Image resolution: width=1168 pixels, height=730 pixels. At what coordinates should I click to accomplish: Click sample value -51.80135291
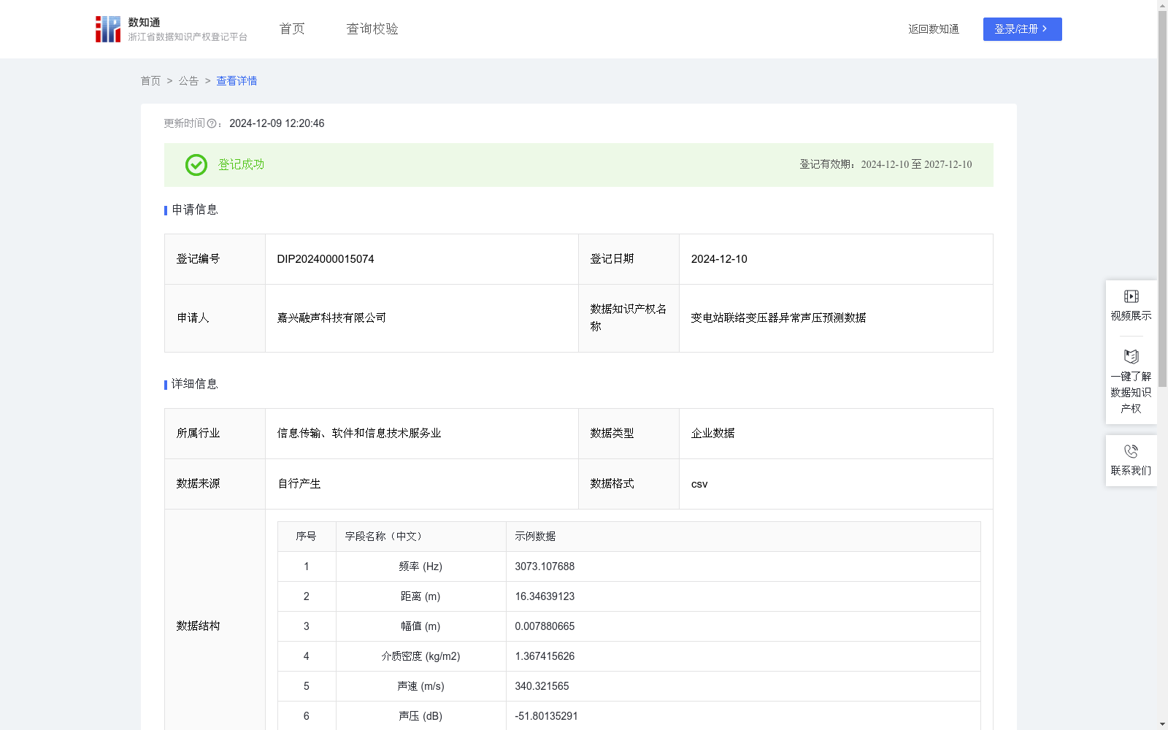(546, 716)
